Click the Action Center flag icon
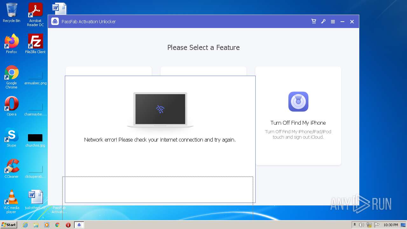The width and height of the screenshot is (407, 229). click(x=377, y=225)
